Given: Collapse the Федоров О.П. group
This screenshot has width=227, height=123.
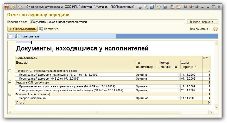Looking at the screenshot, I should 10,82.
